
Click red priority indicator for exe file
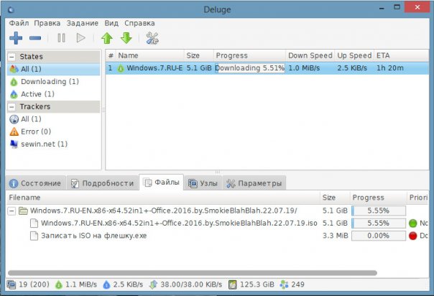[x=412, y=236]
